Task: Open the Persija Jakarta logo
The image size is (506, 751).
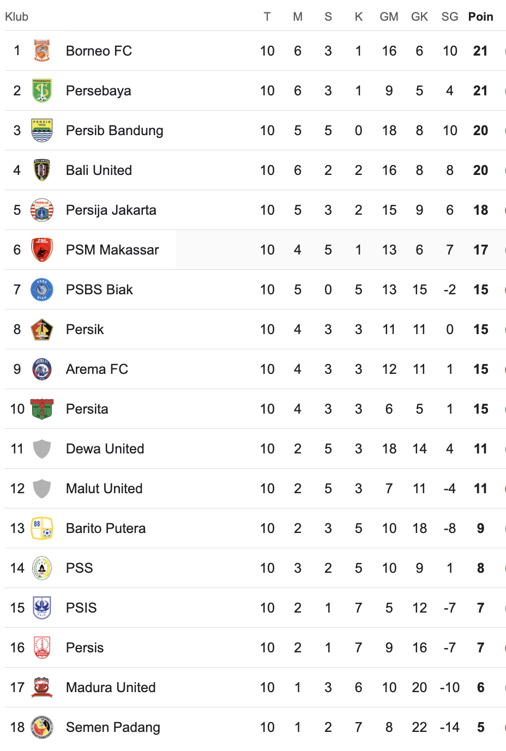Action: (x=42, y=210)
